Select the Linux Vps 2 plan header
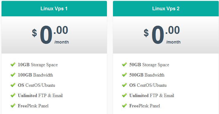Viewport: 219px width, 114px height. tap(166, 9)
